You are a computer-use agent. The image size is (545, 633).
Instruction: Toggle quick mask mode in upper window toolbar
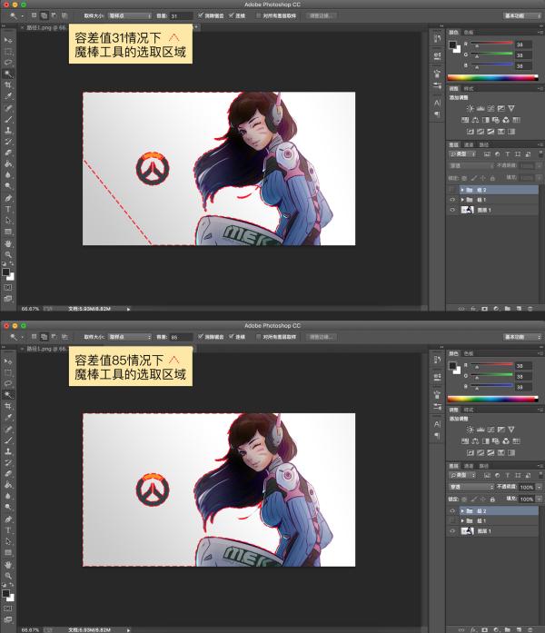tap(7, 287)
